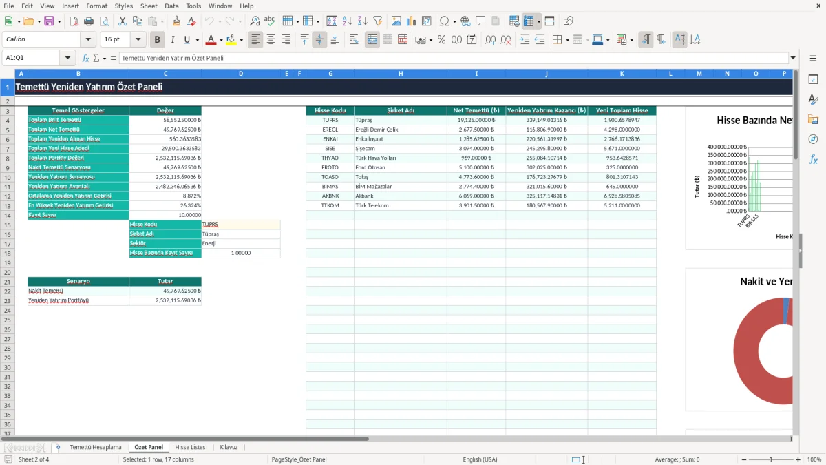Screen dimensions: 826x465
Task: Toggle Italic formatting
Action: [x=172, y=40]
